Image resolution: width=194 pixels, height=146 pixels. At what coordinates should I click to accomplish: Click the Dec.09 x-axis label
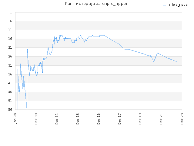[x=36, y=119]
